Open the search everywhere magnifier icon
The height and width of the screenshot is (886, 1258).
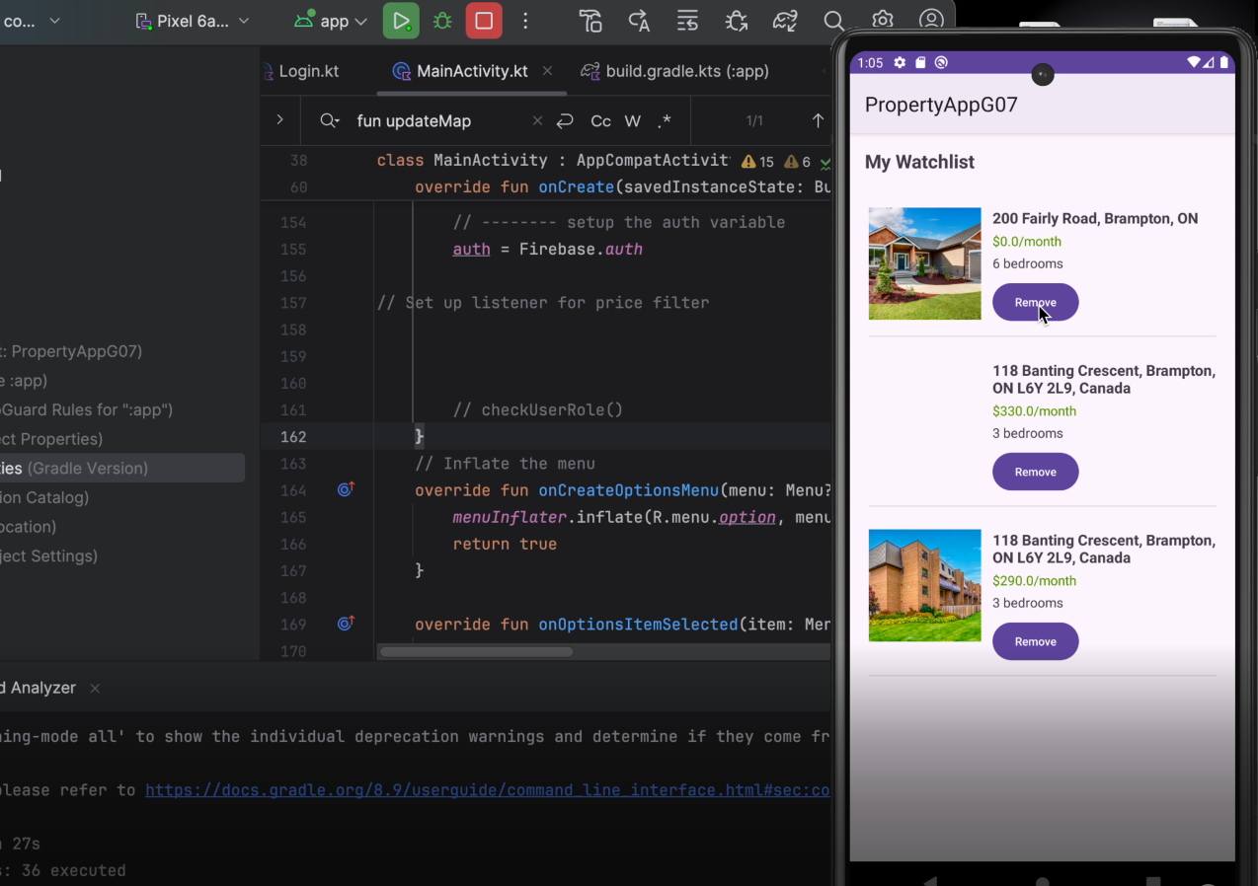(x=833, y=21)
